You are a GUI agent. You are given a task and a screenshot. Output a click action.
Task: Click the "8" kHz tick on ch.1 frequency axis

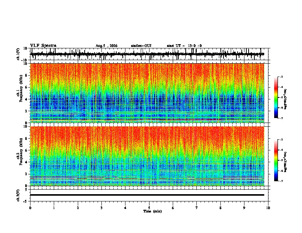pos(26,75)
